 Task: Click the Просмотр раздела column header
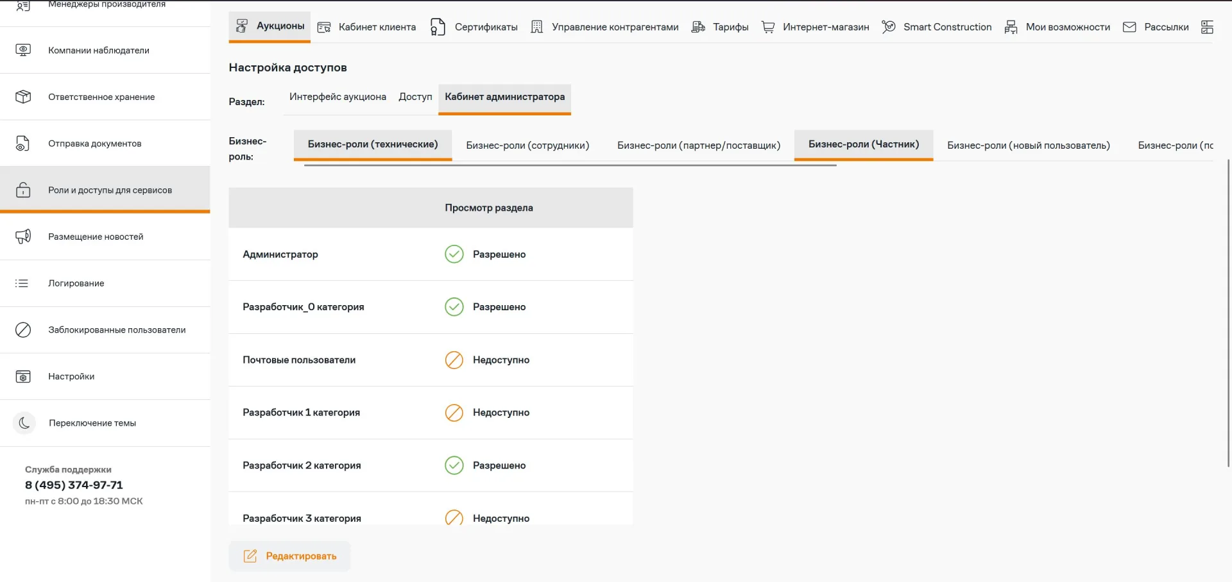click(x=489, y=208)
